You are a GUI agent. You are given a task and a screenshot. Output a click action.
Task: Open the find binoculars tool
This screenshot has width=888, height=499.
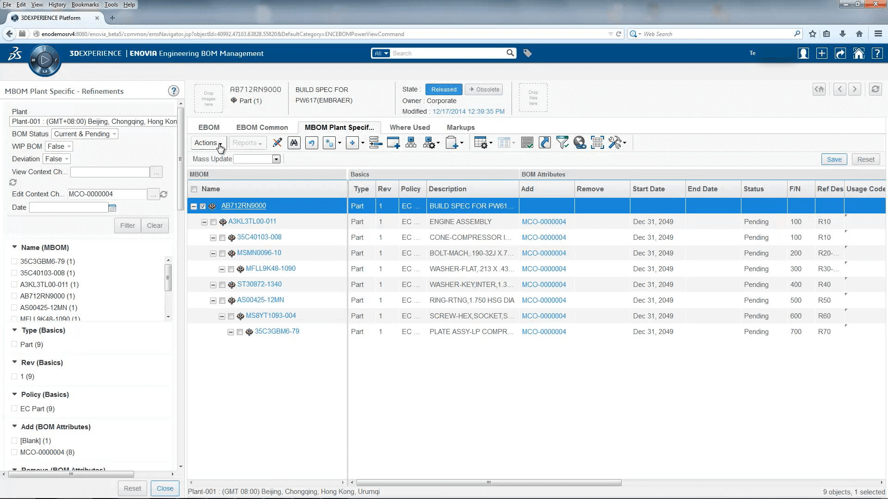coord(294,143)
